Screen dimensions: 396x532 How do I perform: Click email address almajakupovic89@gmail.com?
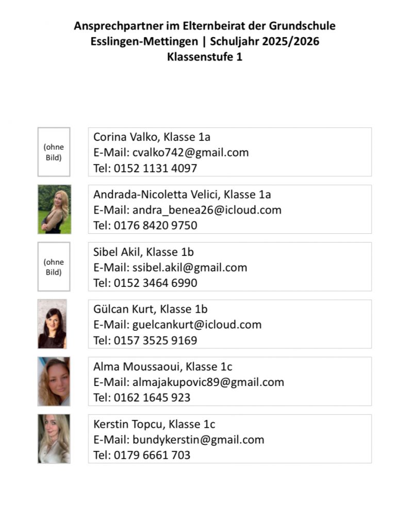[208, 382]
